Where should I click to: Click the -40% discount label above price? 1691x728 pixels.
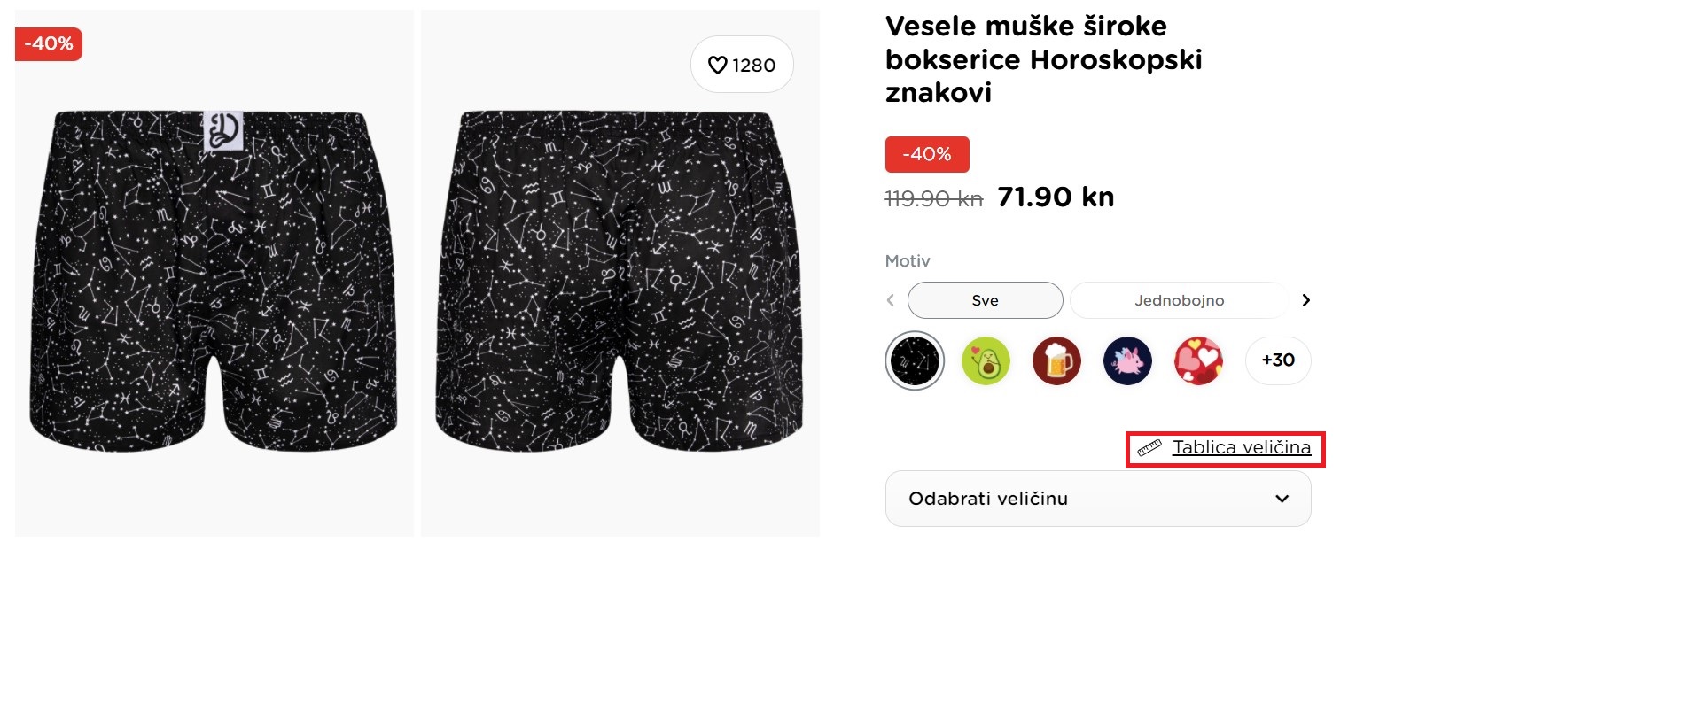927,155
